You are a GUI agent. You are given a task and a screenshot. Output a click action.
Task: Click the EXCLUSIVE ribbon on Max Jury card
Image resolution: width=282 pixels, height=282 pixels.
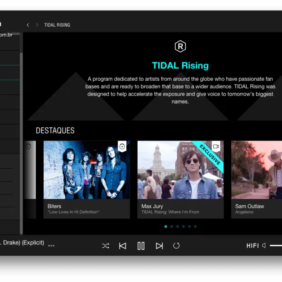(x=210, y=155)
